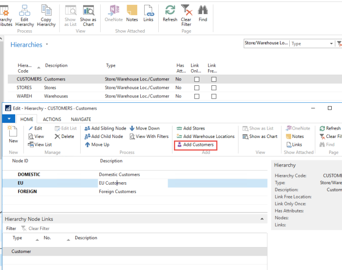Viewport: 342px width, 270px height.
Task: Click Clear Filter in Hierarchy Node Links
Action: 35,229
